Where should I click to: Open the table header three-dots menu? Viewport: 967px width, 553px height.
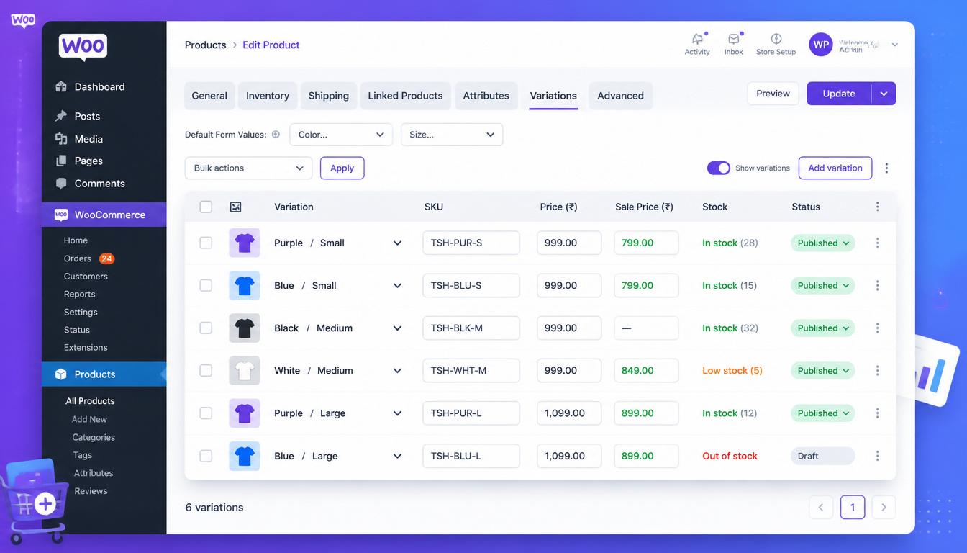(877, 207)
